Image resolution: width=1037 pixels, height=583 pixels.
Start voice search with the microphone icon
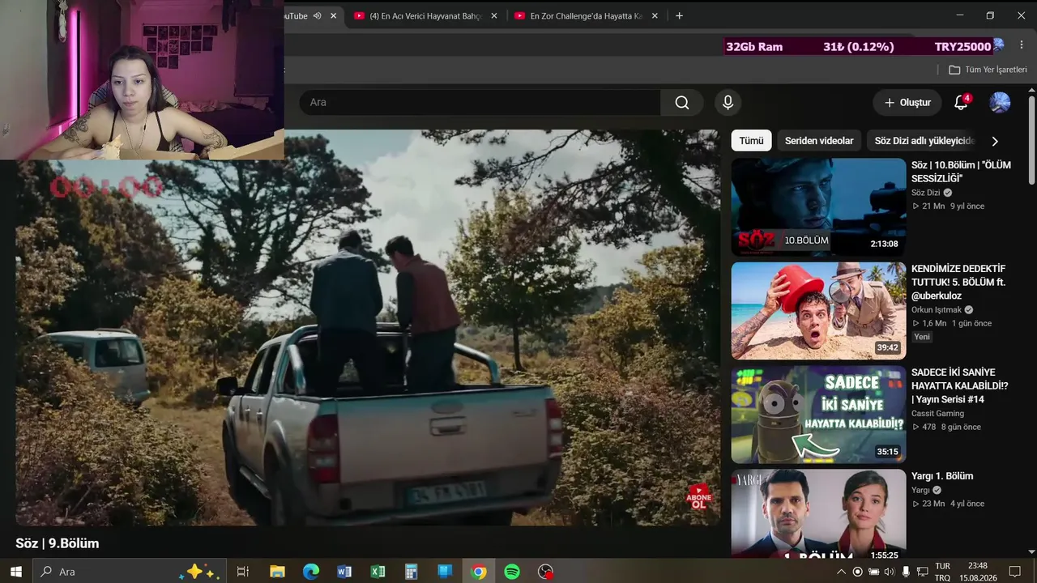[728, 103]
